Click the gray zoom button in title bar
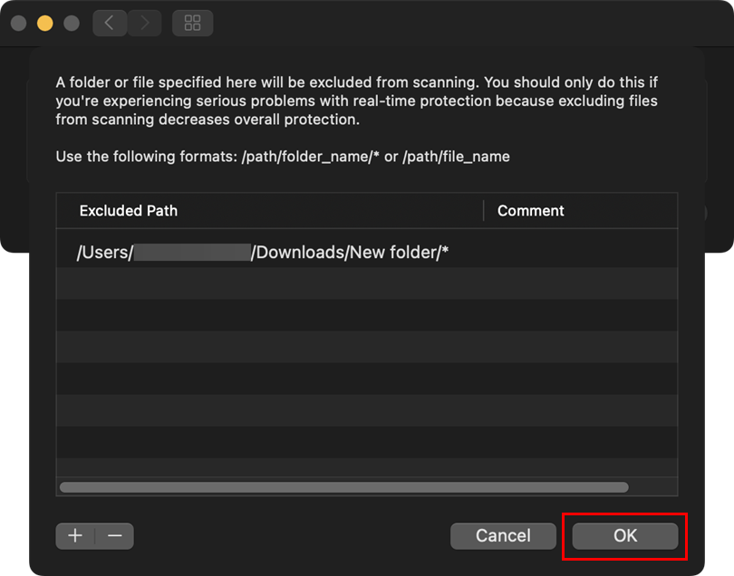734x576 pixels. [72, 24]
